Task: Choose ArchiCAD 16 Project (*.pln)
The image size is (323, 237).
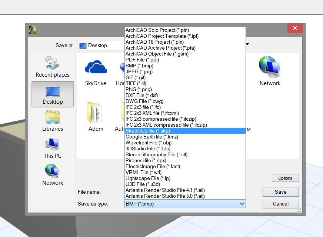Action: coord(185,42)
